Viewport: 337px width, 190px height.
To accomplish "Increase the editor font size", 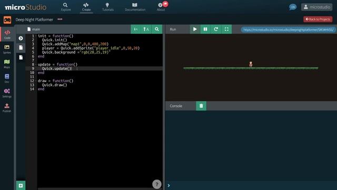I will [146, 29].
